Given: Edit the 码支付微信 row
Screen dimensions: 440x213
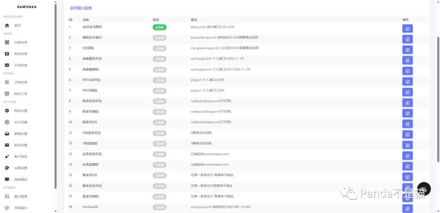Looking at the screenshot, I should [407, 113].
